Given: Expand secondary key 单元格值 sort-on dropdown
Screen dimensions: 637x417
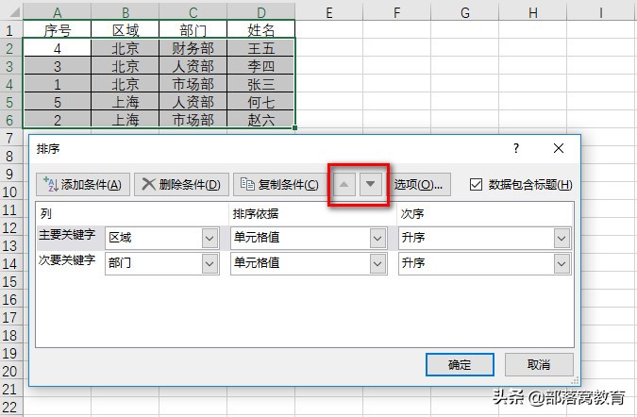Looking at the screenshot, I should point(377,264).
